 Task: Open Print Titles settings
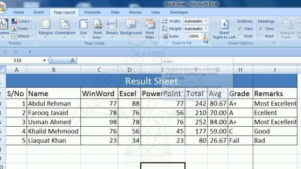pyautogui.click(x=150, y=29)
